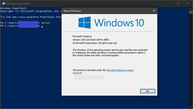
Task: Click the 'Windows PowerShell' window title text
Action: (x=18, y=4)
